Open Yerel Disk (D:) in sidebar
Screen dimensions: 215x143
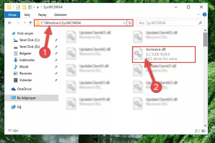30,47
